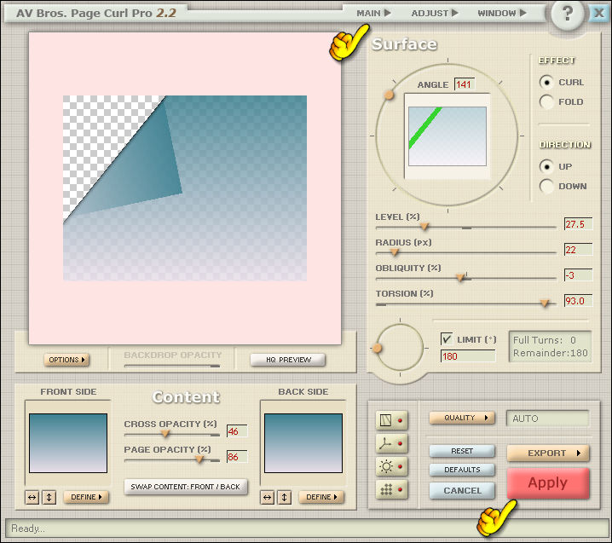
Task: Open the Window menu
Action: 502,14
